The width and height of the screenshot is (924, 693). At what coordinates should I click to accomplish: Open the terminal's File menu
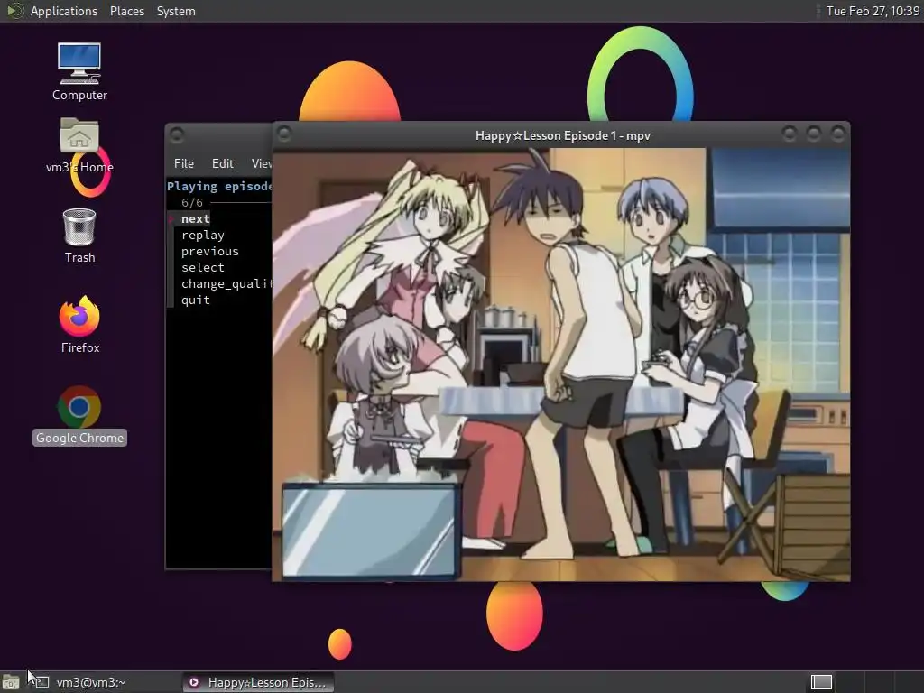pos(184,163)
